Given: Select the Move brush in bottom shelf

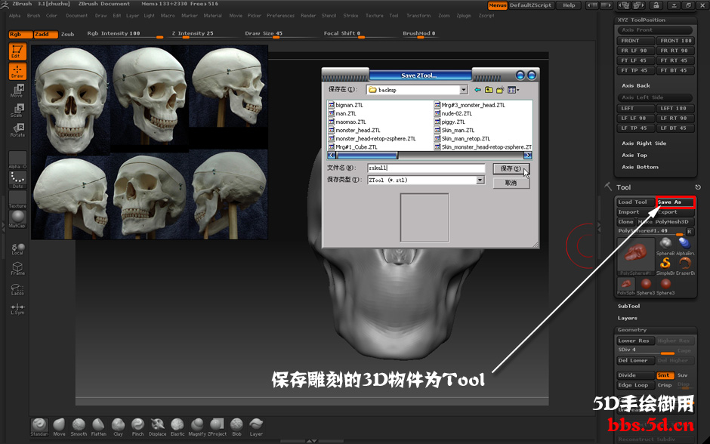Looking at the screenshot, I should (x=59, y=427).
